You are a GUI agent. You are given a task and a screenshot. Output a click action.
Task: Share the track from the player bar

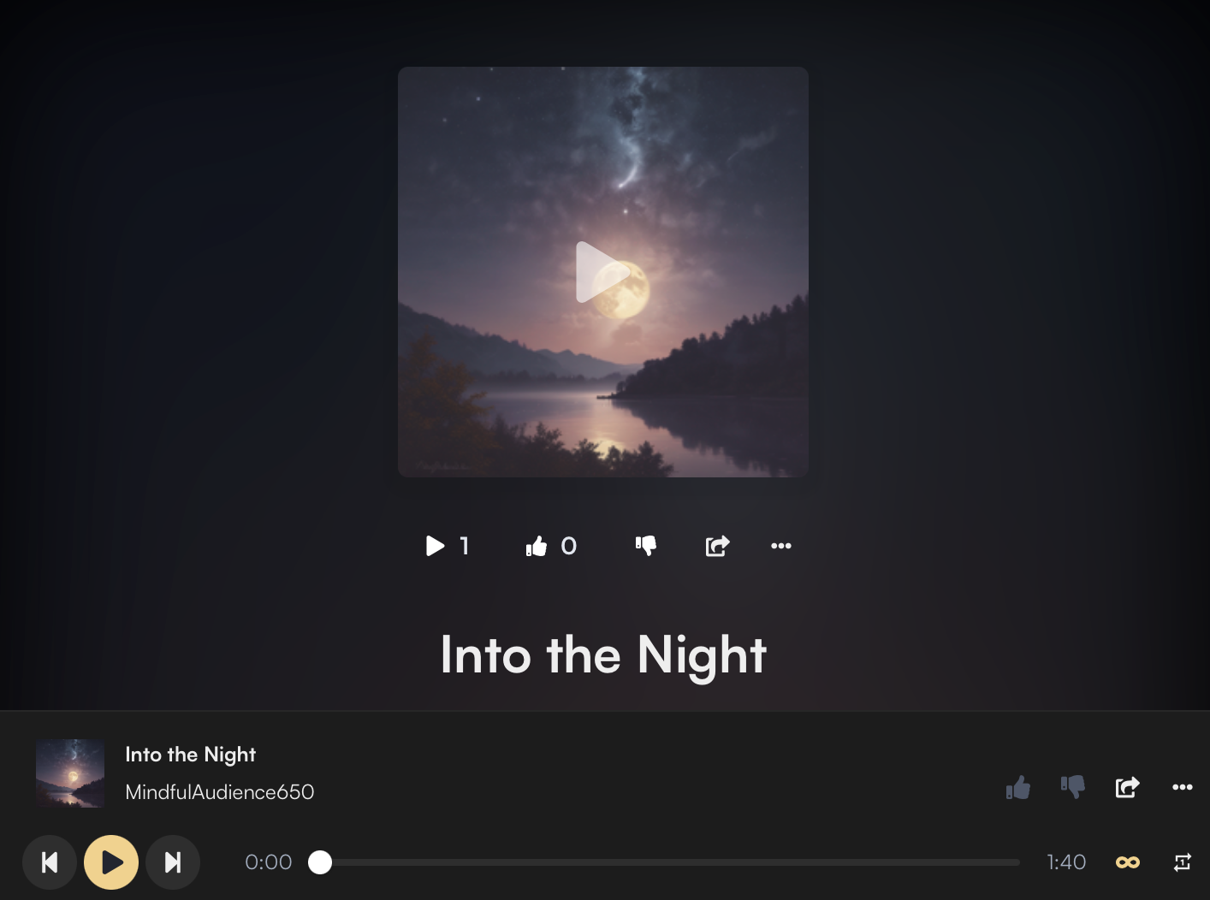click(1128, 787)
